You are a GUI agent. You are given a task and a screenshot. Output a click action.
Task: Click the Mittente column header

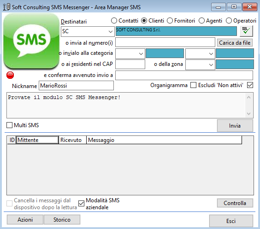pos(37,140)
